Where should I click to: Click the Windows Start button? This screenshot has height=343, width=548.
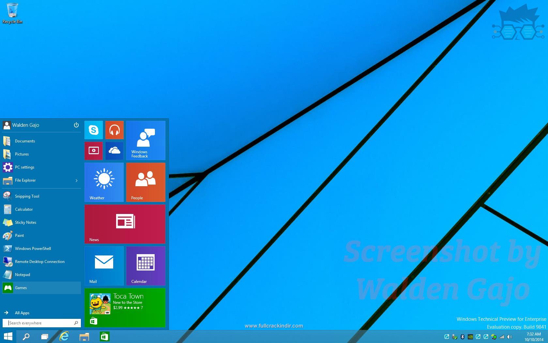point(8,336)
